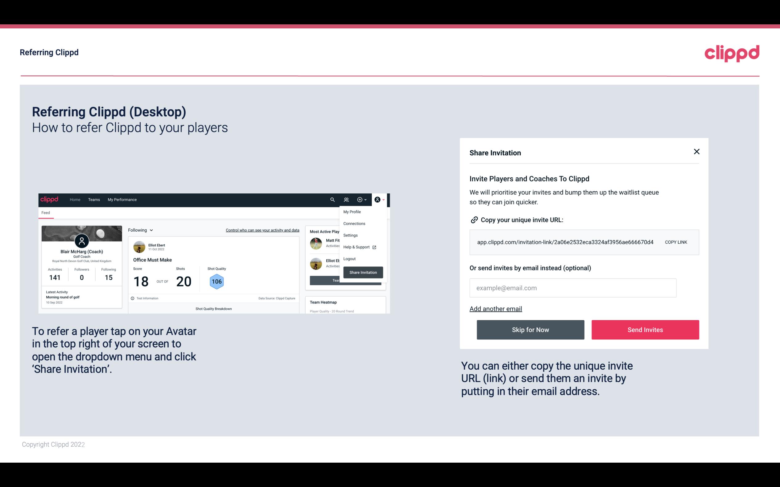Click the COPY LINK button for invite URL

676,242
